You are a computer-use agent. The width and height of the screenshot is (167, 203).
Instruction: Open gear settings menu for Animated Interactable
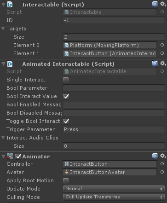click(x=163, y=64)
